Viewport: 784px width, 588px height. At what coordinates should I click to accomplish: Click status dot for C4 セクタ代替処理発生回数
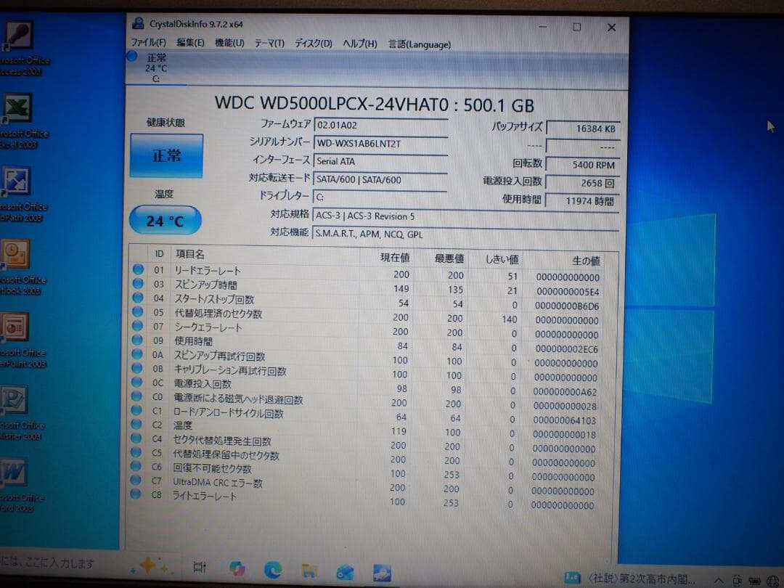[136, 438]
